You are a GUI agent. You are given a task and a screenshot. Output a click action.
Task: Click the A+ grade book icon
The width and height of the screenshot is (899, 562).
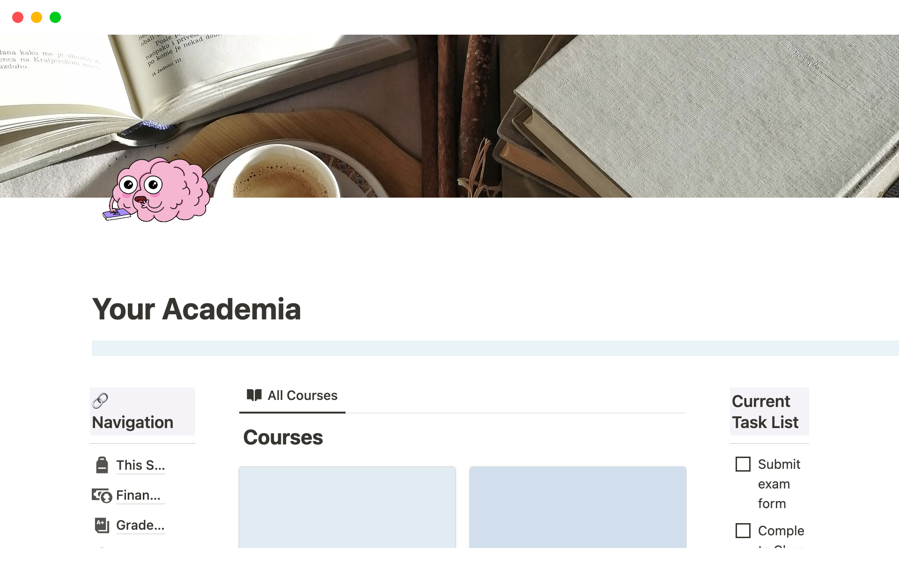click(102, 525)
